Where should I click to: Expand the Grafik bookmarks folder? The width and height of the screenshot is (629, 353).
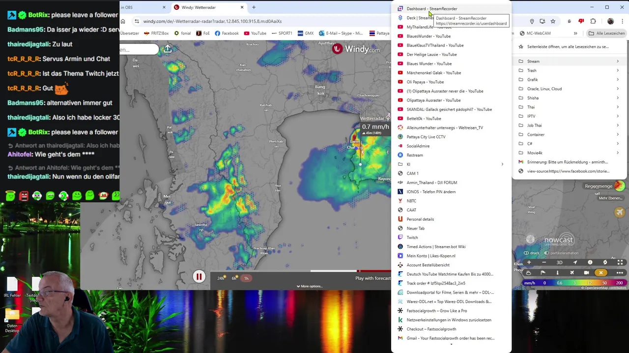(569, 79)
